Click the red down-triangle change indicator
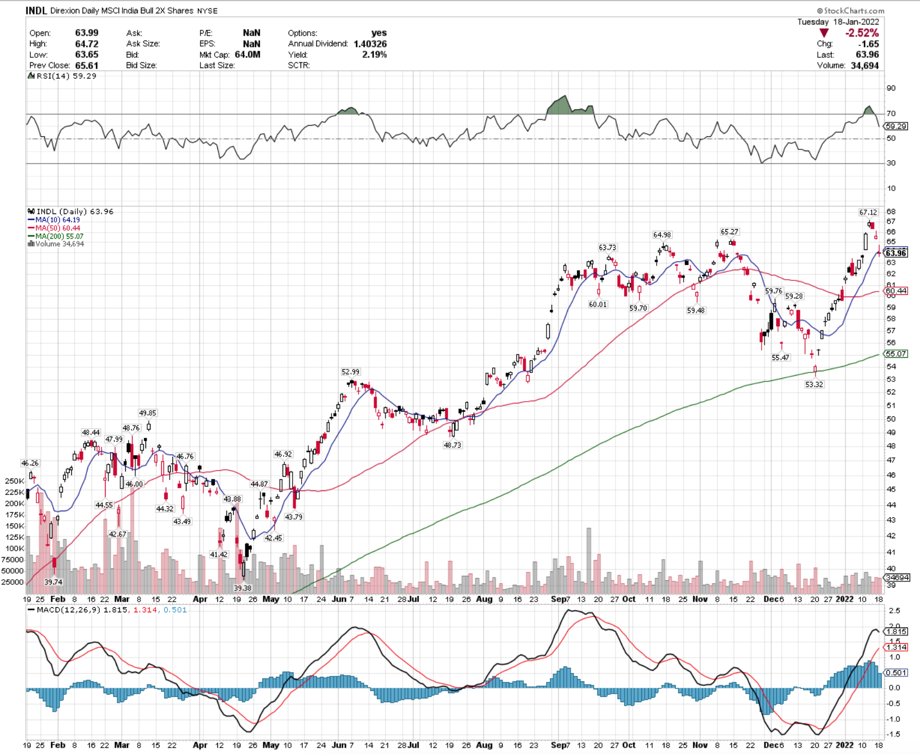Viewport: 920px width, 755px height. click(823, 33)
